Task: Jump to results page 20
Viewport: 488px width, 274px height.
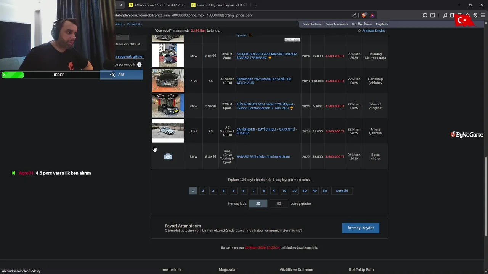Action: click(294, 191)
